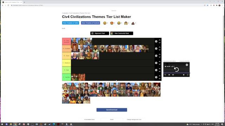Screen dimensions: 225x126
Task: Open File Explorer from the taskbar
Action: pos(11,124)
